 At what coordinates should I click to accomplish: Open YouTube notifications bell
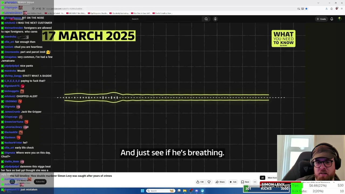coord(332,19)
